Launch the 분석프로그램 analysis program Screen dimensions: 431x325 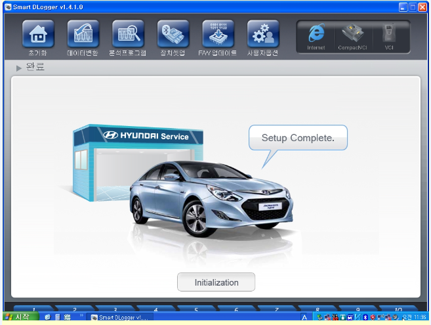coord(128,34)
